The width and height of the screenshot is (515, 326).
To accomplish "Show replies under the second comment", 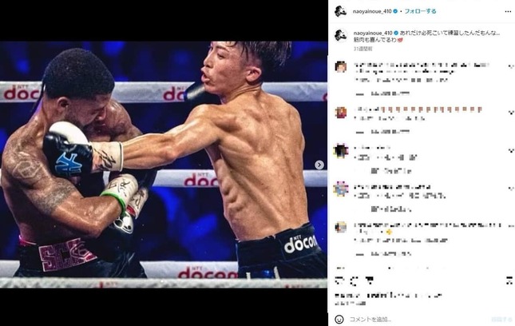I will coord(383,132).
